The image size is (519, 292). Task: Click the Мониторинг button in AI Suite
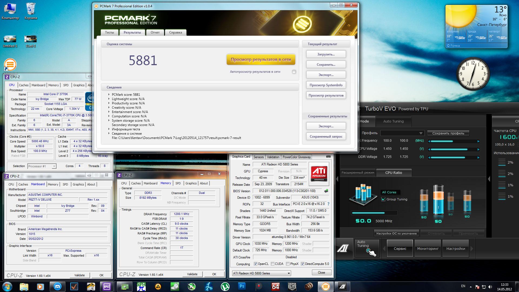pyautogui.click(x=428, y=248)
